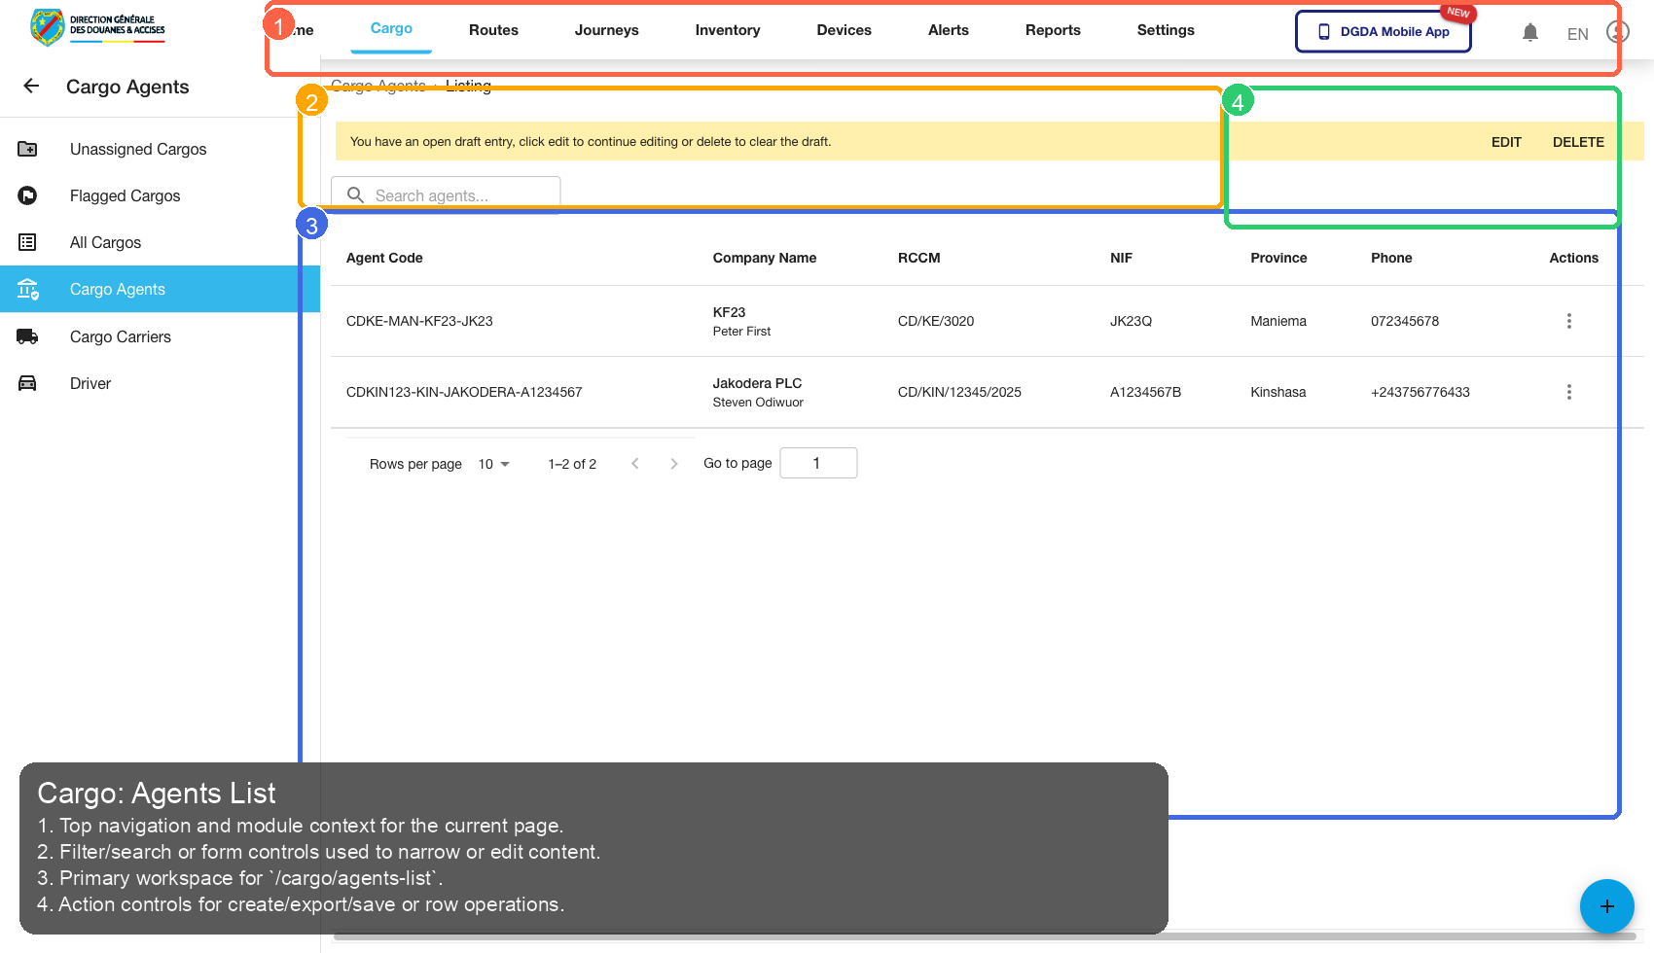Image resolution: width=1654 pixels, height=953 pixels.
Task: Open the user account profile icon
Action: tap(1617, 32)
